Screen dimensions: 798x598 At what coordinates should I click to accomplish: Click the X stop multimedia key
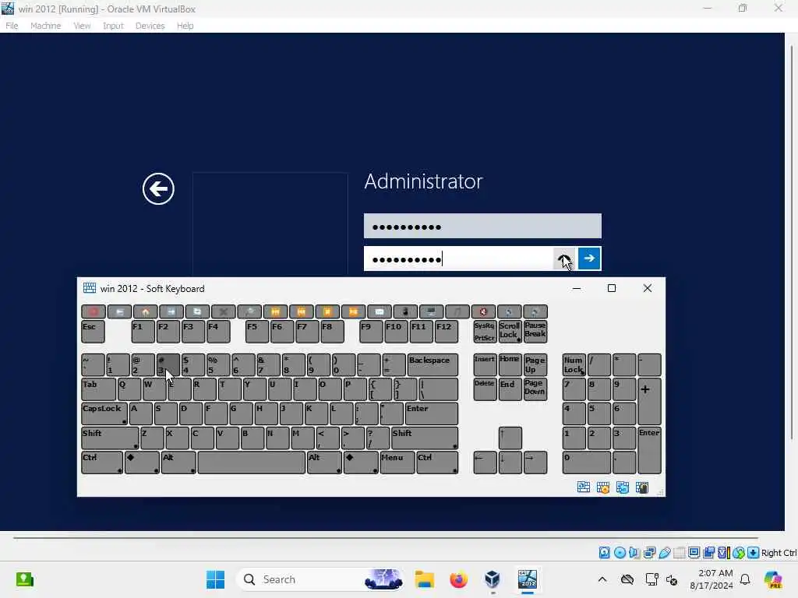coord(224,311)
